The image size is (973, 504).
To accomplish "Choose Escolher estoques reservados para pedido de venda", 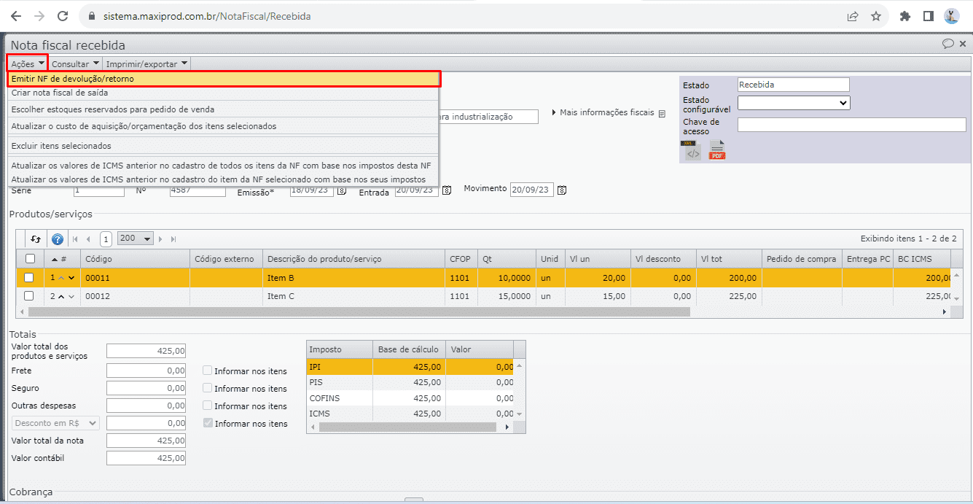I will click(x=223, y=109).
